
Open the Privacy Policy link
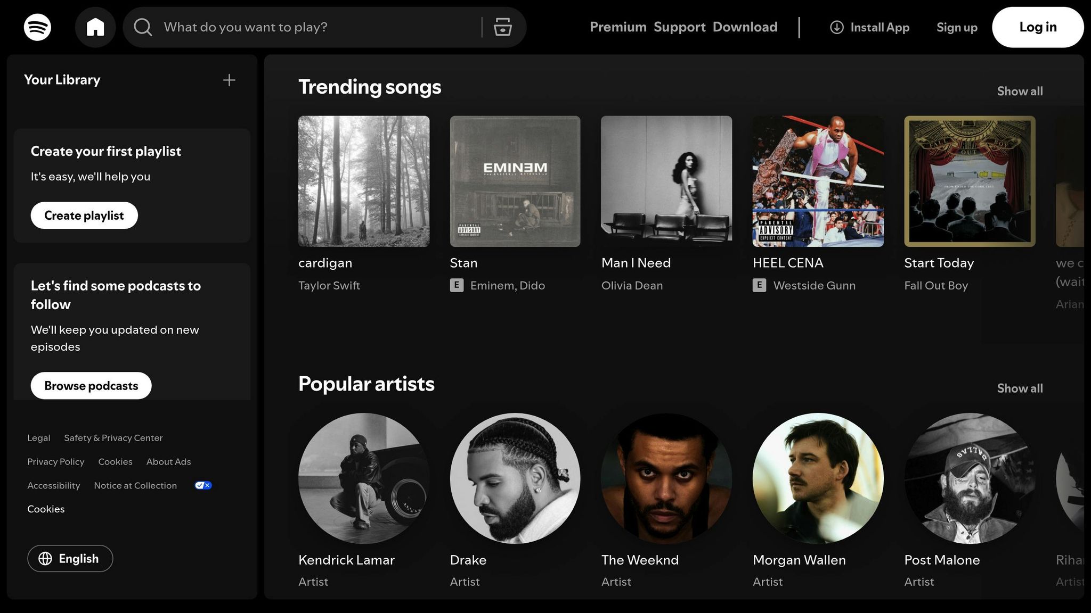pyautogui.click(x=56, y=462)
